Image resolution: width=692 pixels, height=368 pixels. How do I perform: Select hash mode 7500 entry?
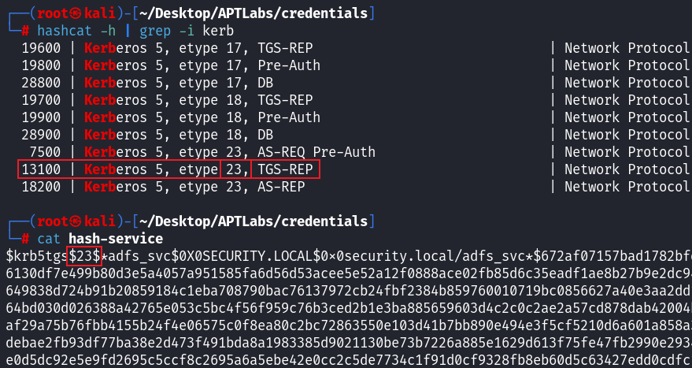[50, 152]
